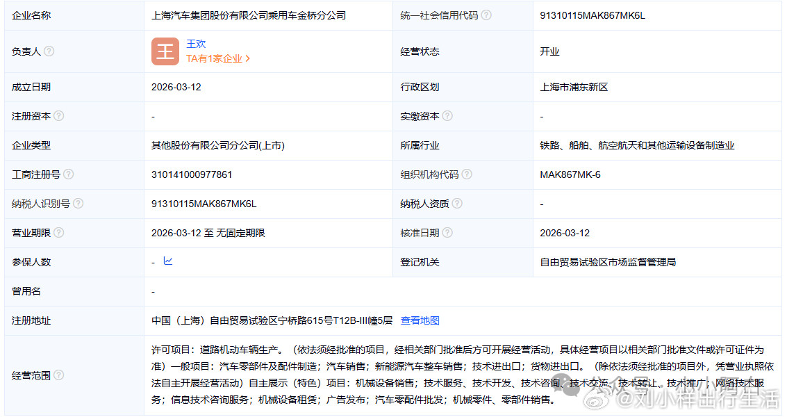Click the 纳税人资质 help icon
The height and width of the screenshot is (417, 787).
point(458,204)
